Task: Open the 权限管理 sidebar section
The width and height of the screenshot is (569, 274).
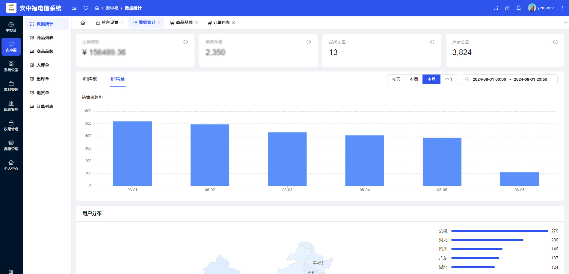Action: click(x=11, y=126)
